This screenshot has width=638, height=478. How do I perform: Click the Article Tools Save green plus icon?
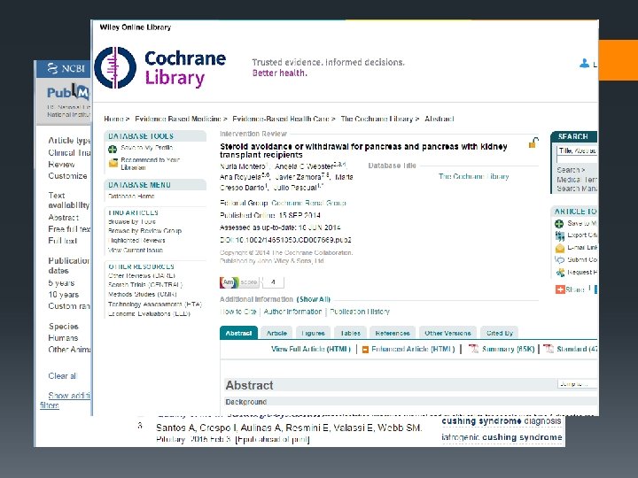559,224
